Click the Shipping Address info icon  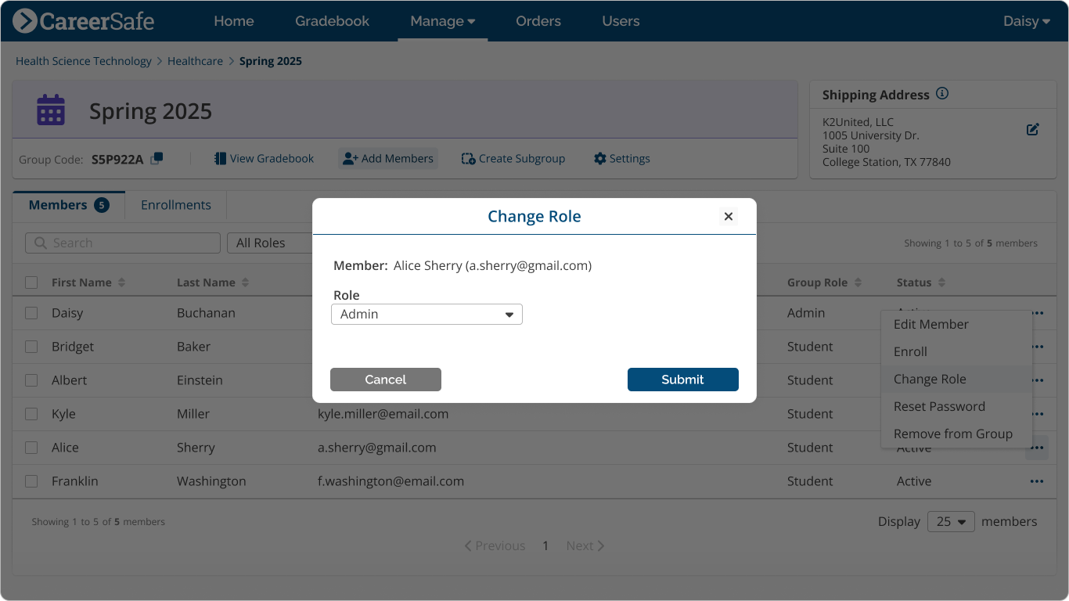(x=942, y=93)
